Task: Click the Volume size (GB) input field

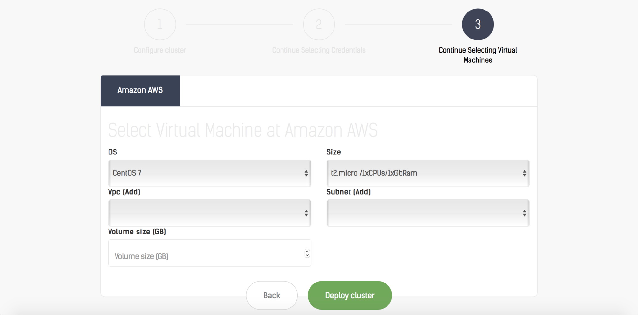Action: tap(210, 253)
